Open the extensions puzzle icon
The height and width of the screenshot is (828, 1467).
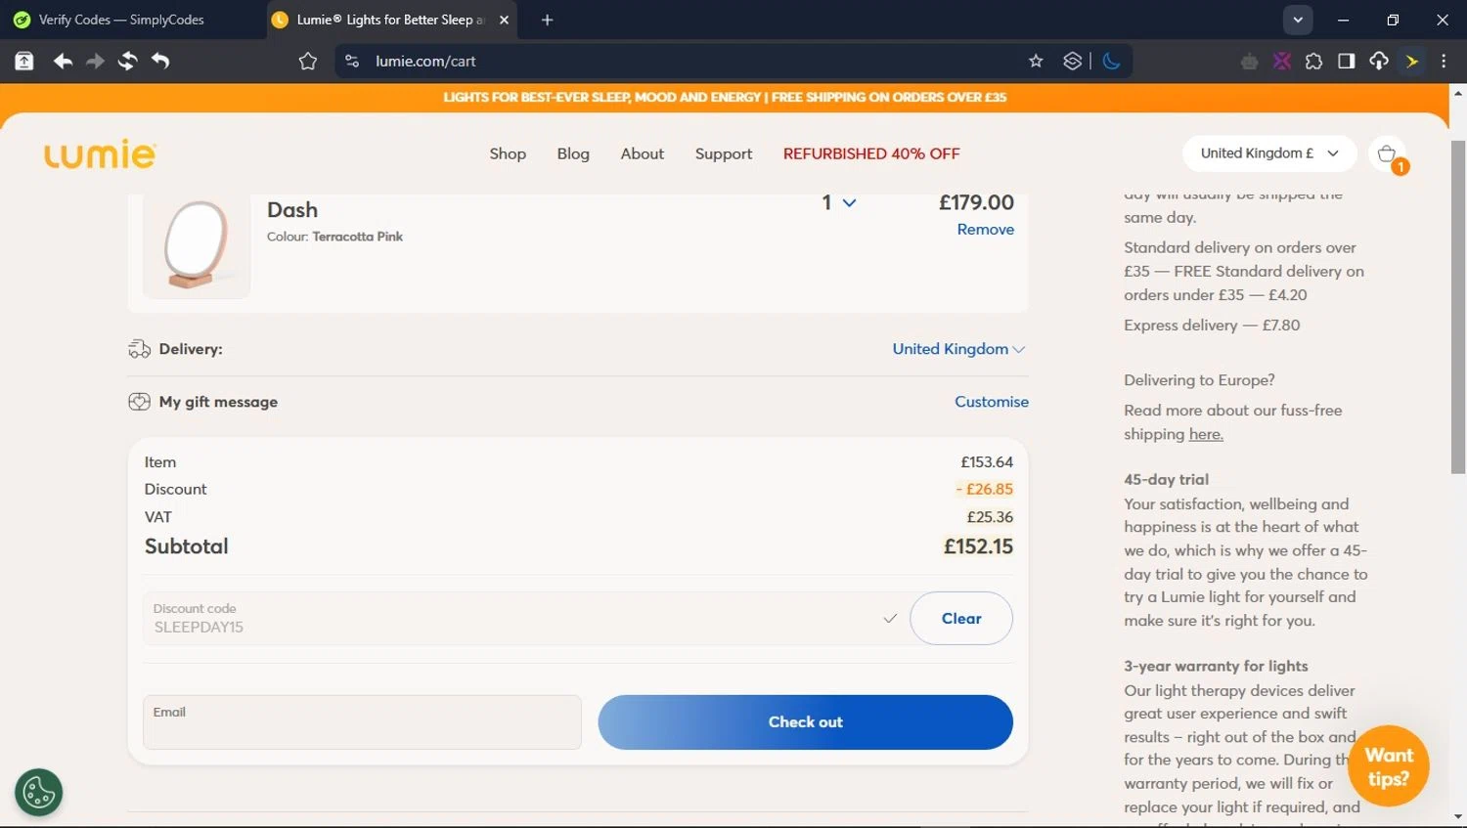pyautogui.click(x=1313, y=61)
